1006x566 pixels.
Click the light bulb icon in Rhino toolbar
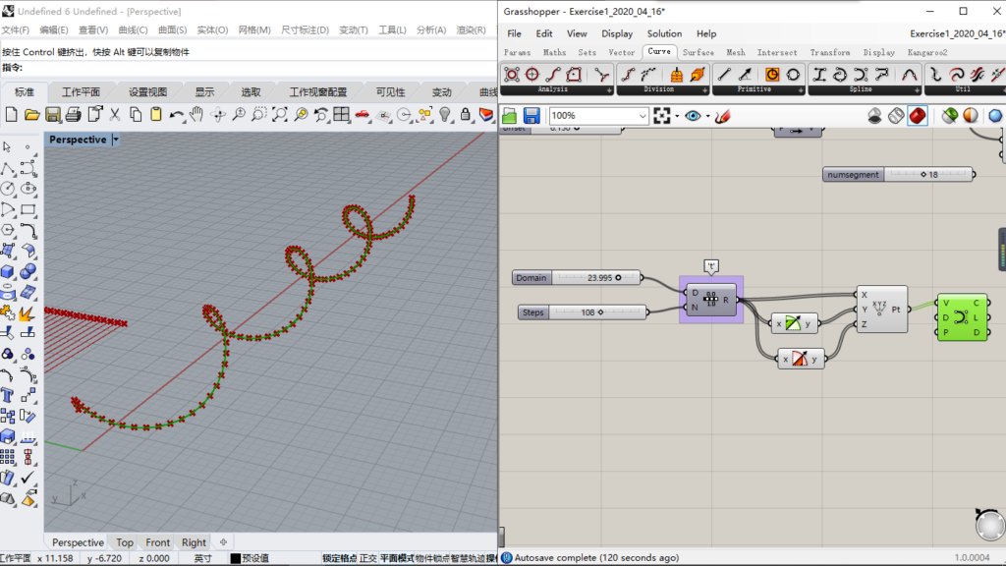pyautogui.click(x=445, y=115)
